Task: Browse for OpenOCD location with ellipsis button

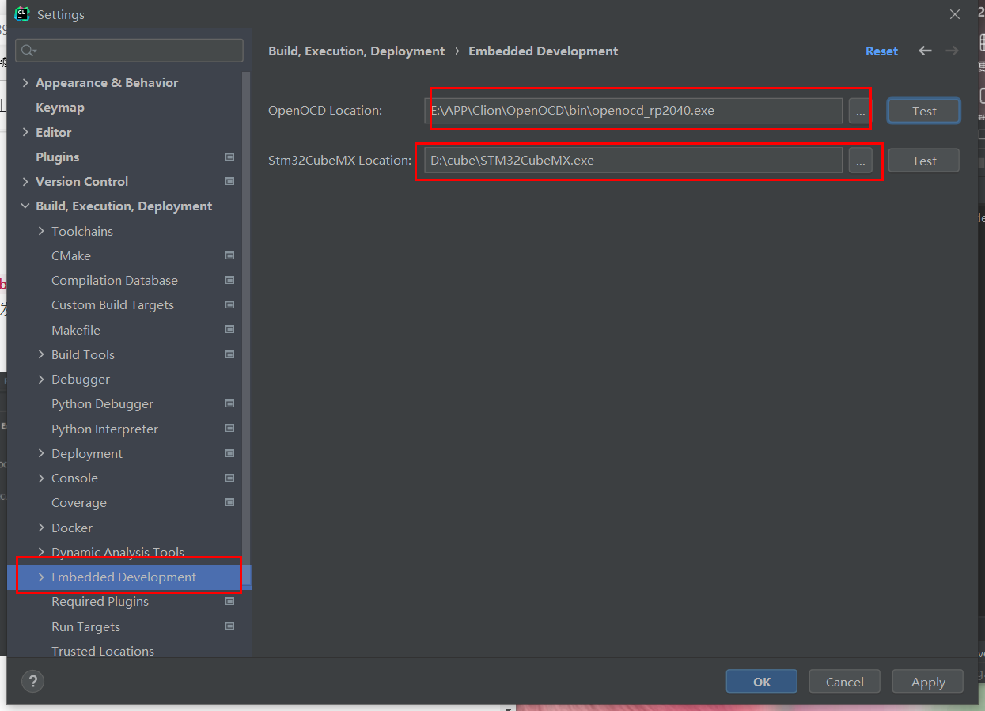Action: 860,111
